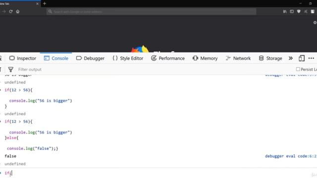Expand more devtools tabs chevron
317x178 pixels.
coord(291,58)
